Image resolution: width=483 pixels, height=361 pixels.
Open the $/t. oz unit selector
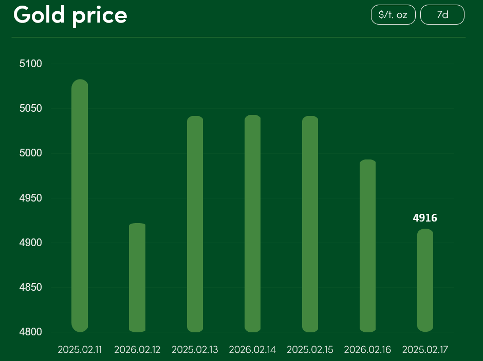coord(393,15)
